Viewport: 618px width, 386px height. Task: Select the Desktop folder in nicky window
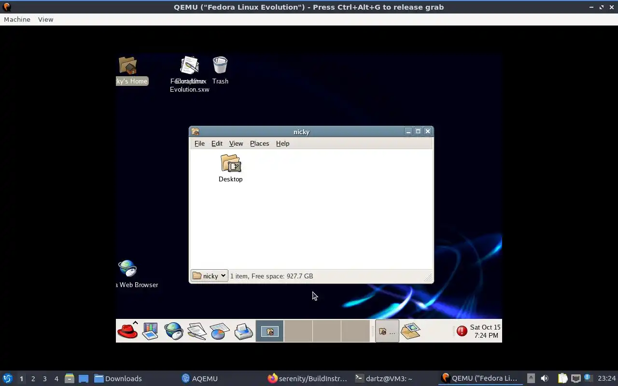tap(230, 168)
